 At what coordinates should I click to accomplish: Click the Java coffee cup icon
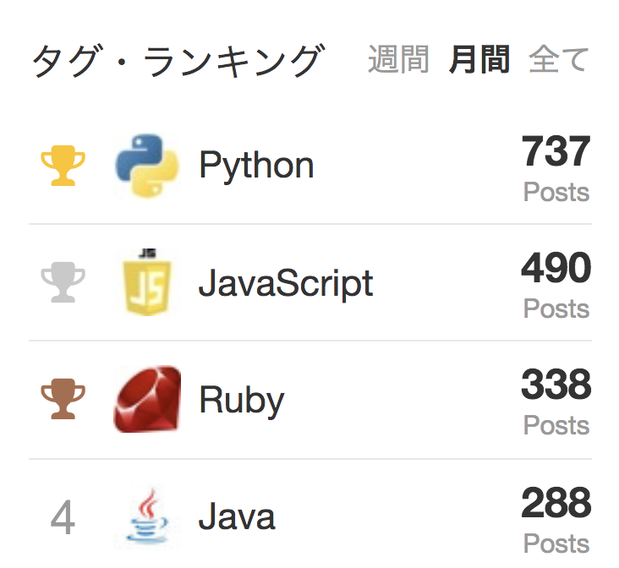pyautogui.click(x=147, y=516)
